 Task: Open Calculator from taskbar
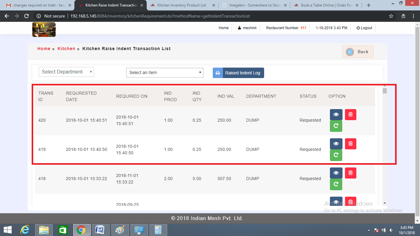[158, 230]
